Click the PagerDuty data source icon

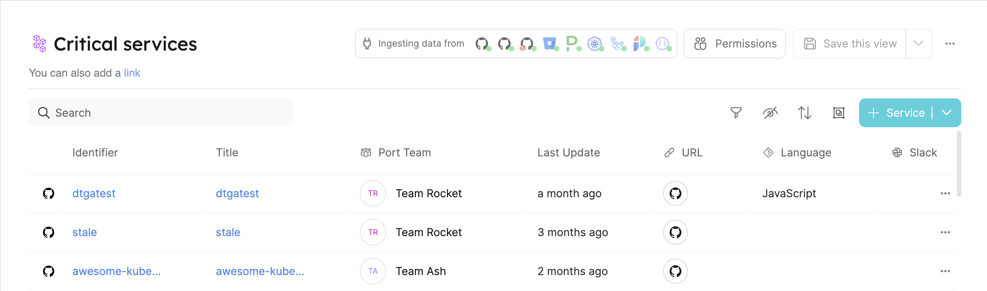pos(572,44)
